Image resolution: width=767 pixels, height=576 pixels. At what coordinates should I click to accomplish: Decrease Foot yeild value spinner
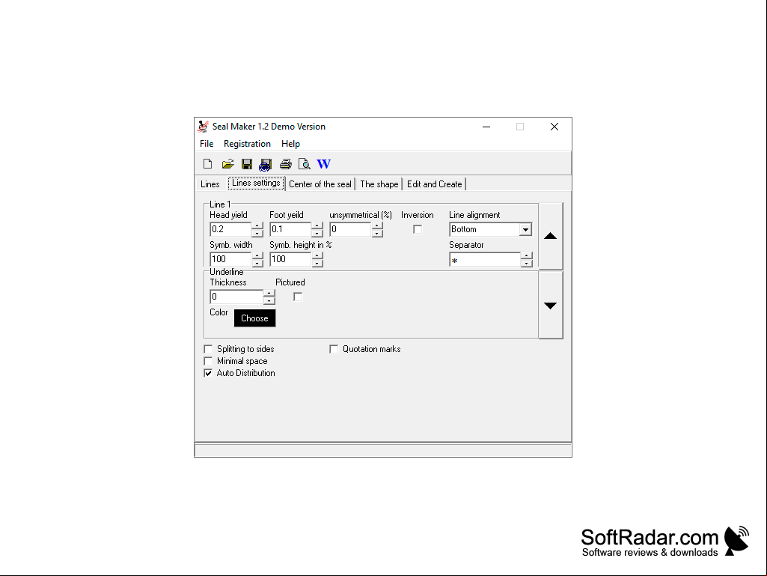(x=317, y=233)
